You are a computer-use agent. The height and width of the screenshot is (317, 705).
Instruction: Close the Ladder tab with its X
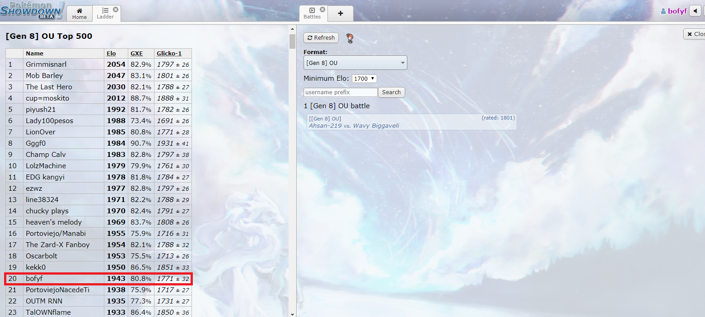116,9
